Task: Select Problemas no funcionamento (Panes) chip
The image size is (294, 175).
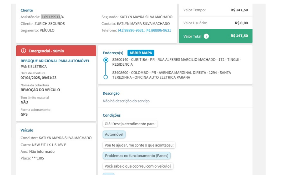Action: pos(137,156)
